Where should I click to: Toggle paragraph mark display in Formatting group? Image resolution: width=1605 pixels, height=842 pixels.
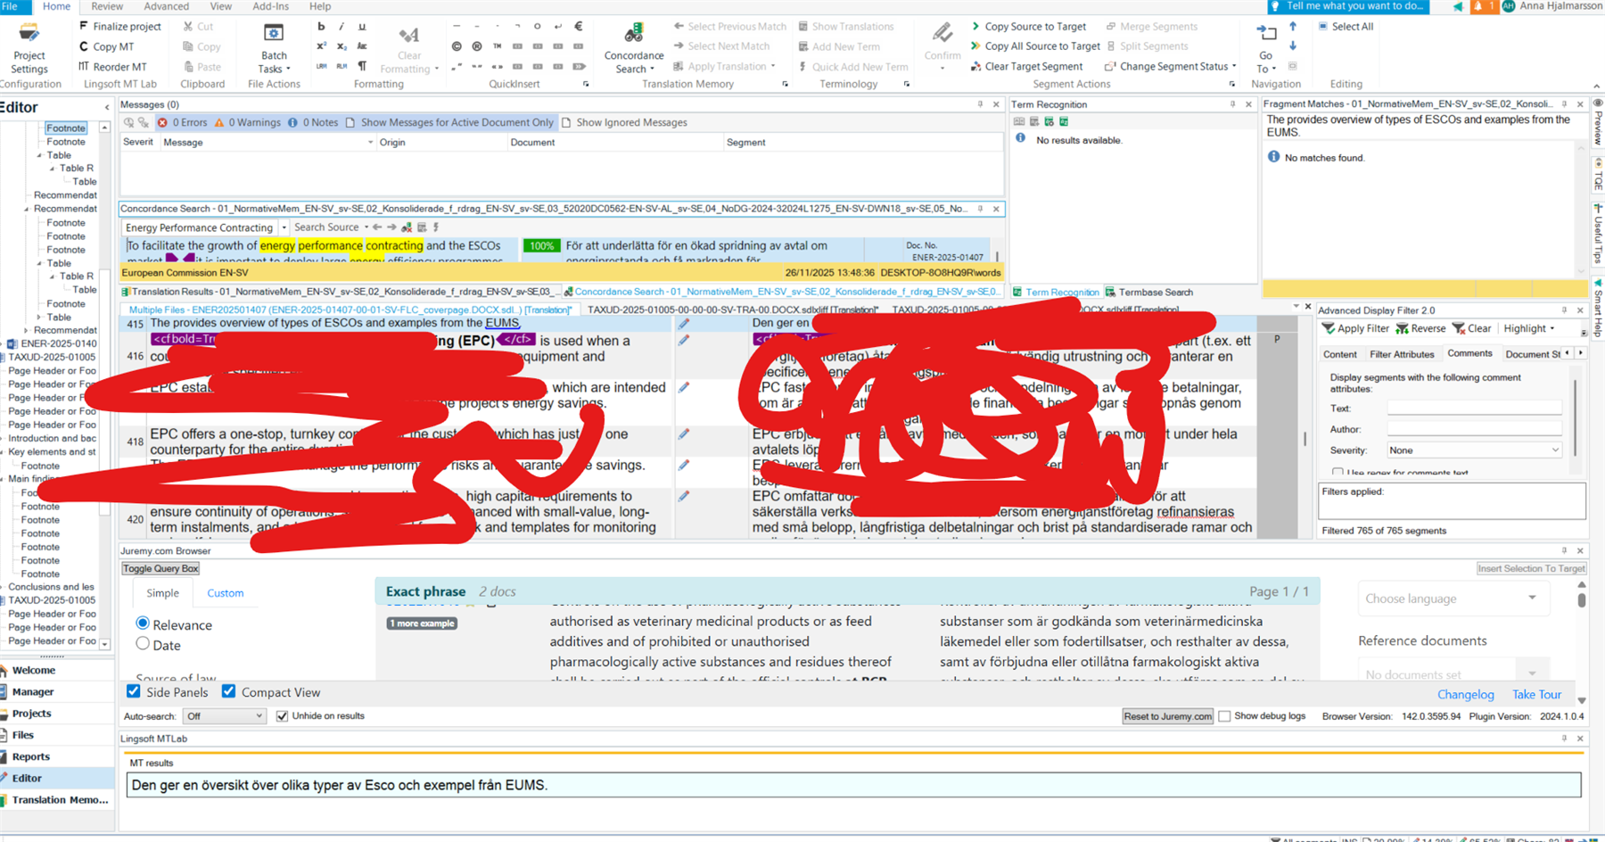(361, 68)
